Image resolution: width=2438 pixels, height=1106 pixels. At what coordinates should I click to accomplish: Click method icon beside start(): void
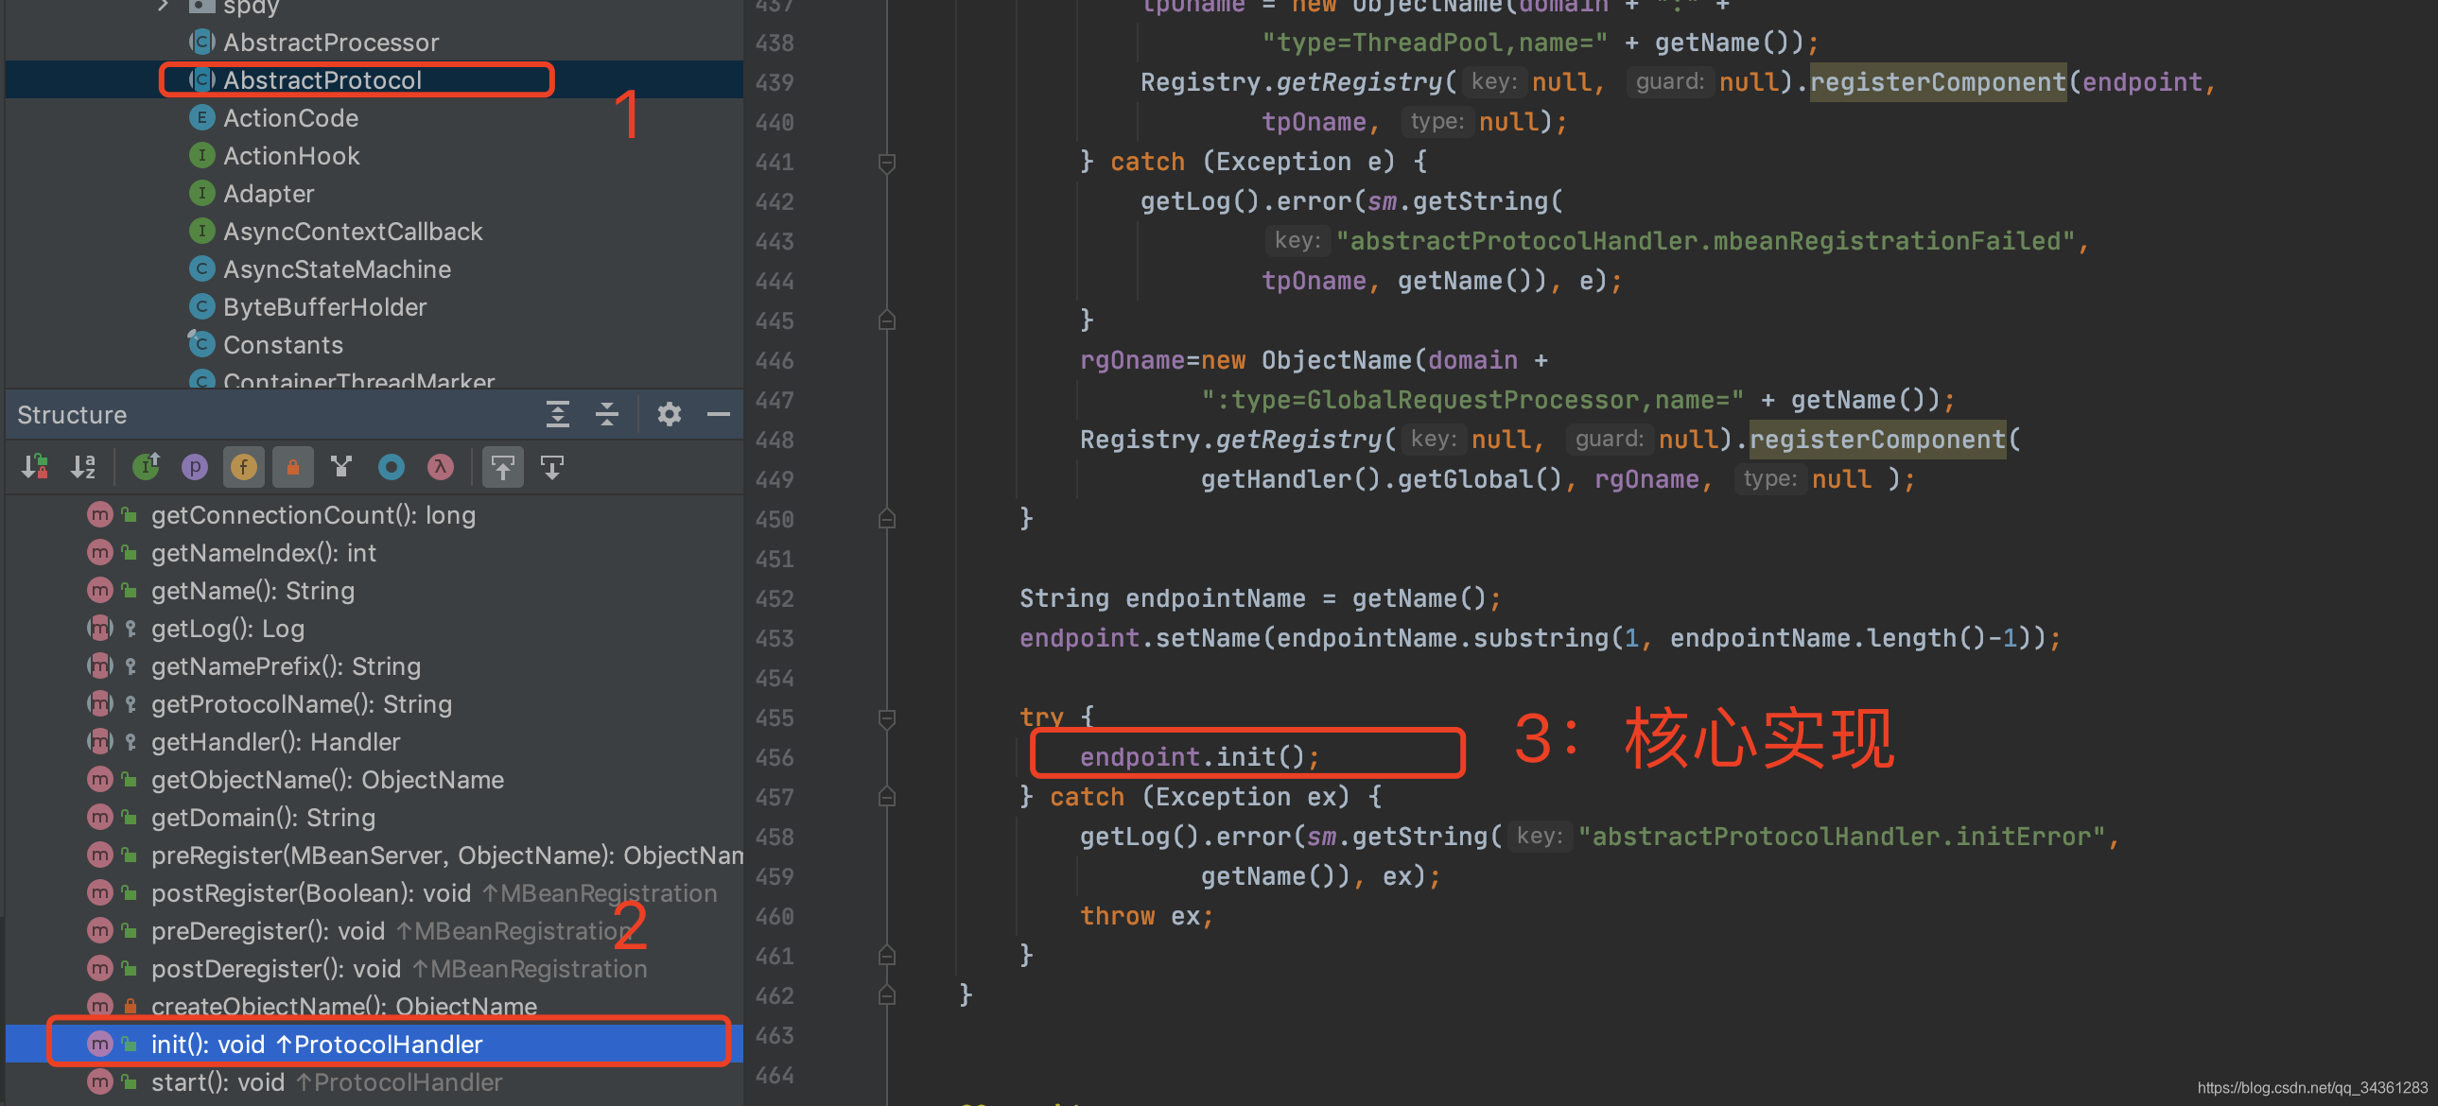[100, 1081]
